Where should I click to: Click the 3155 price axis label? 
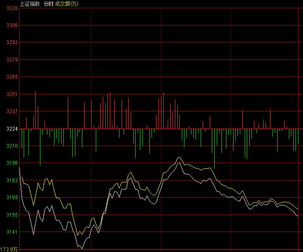click(x=12, y=215)
